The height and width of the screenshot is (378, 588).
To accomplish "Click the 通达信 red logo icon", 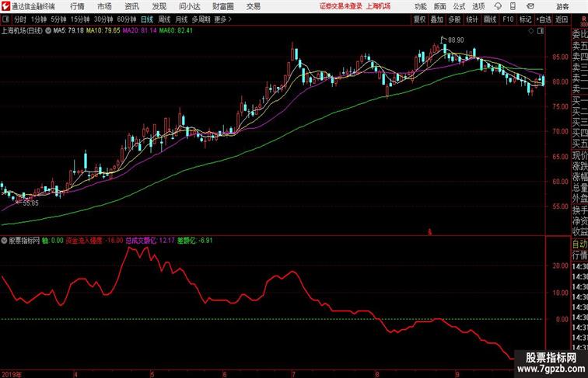I will (5, 6).
